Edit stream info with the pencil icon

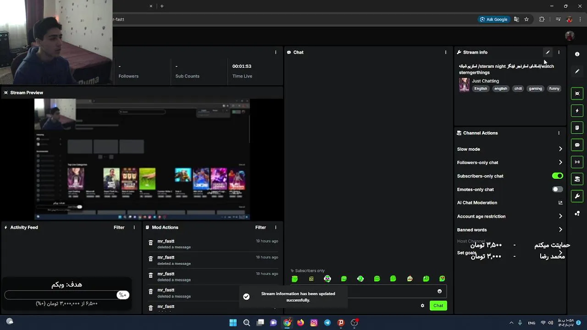(548, 52)
